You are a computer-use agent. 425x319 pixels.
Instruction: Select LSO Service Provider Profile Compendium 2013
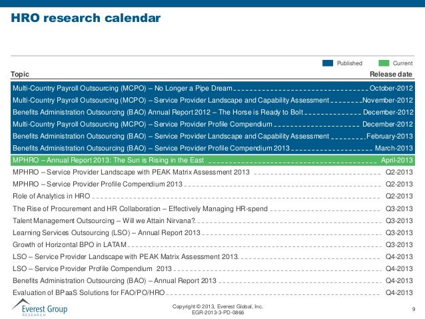click(212, 268)
